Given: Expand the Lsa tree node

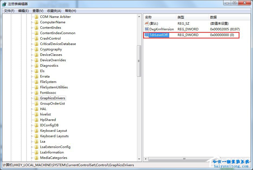Looking at the screenshot, I should coord(32,141).
